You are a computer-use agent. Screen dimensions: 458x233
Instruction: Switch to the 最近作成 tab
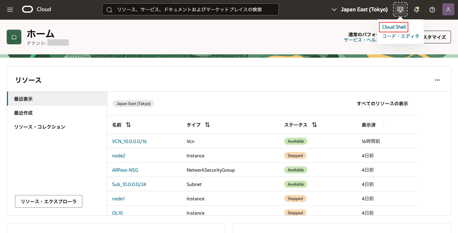coord(23,113)
